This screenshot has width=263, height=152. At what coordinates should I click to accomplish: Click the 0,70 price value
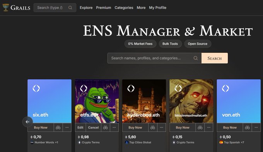(x=38, y=137)
